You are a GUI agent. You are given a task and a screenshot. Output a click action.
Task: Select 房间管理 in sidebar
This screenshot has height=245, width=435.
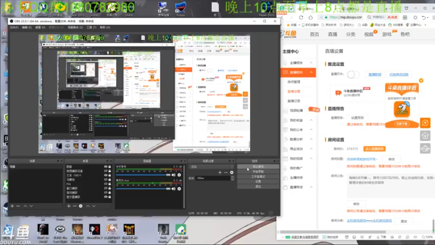tap(294, 82)
